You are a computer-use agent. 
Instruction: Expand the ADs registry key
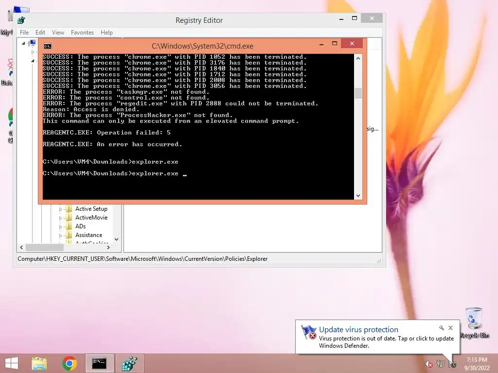pyautogui.click(x=60, y=227)
